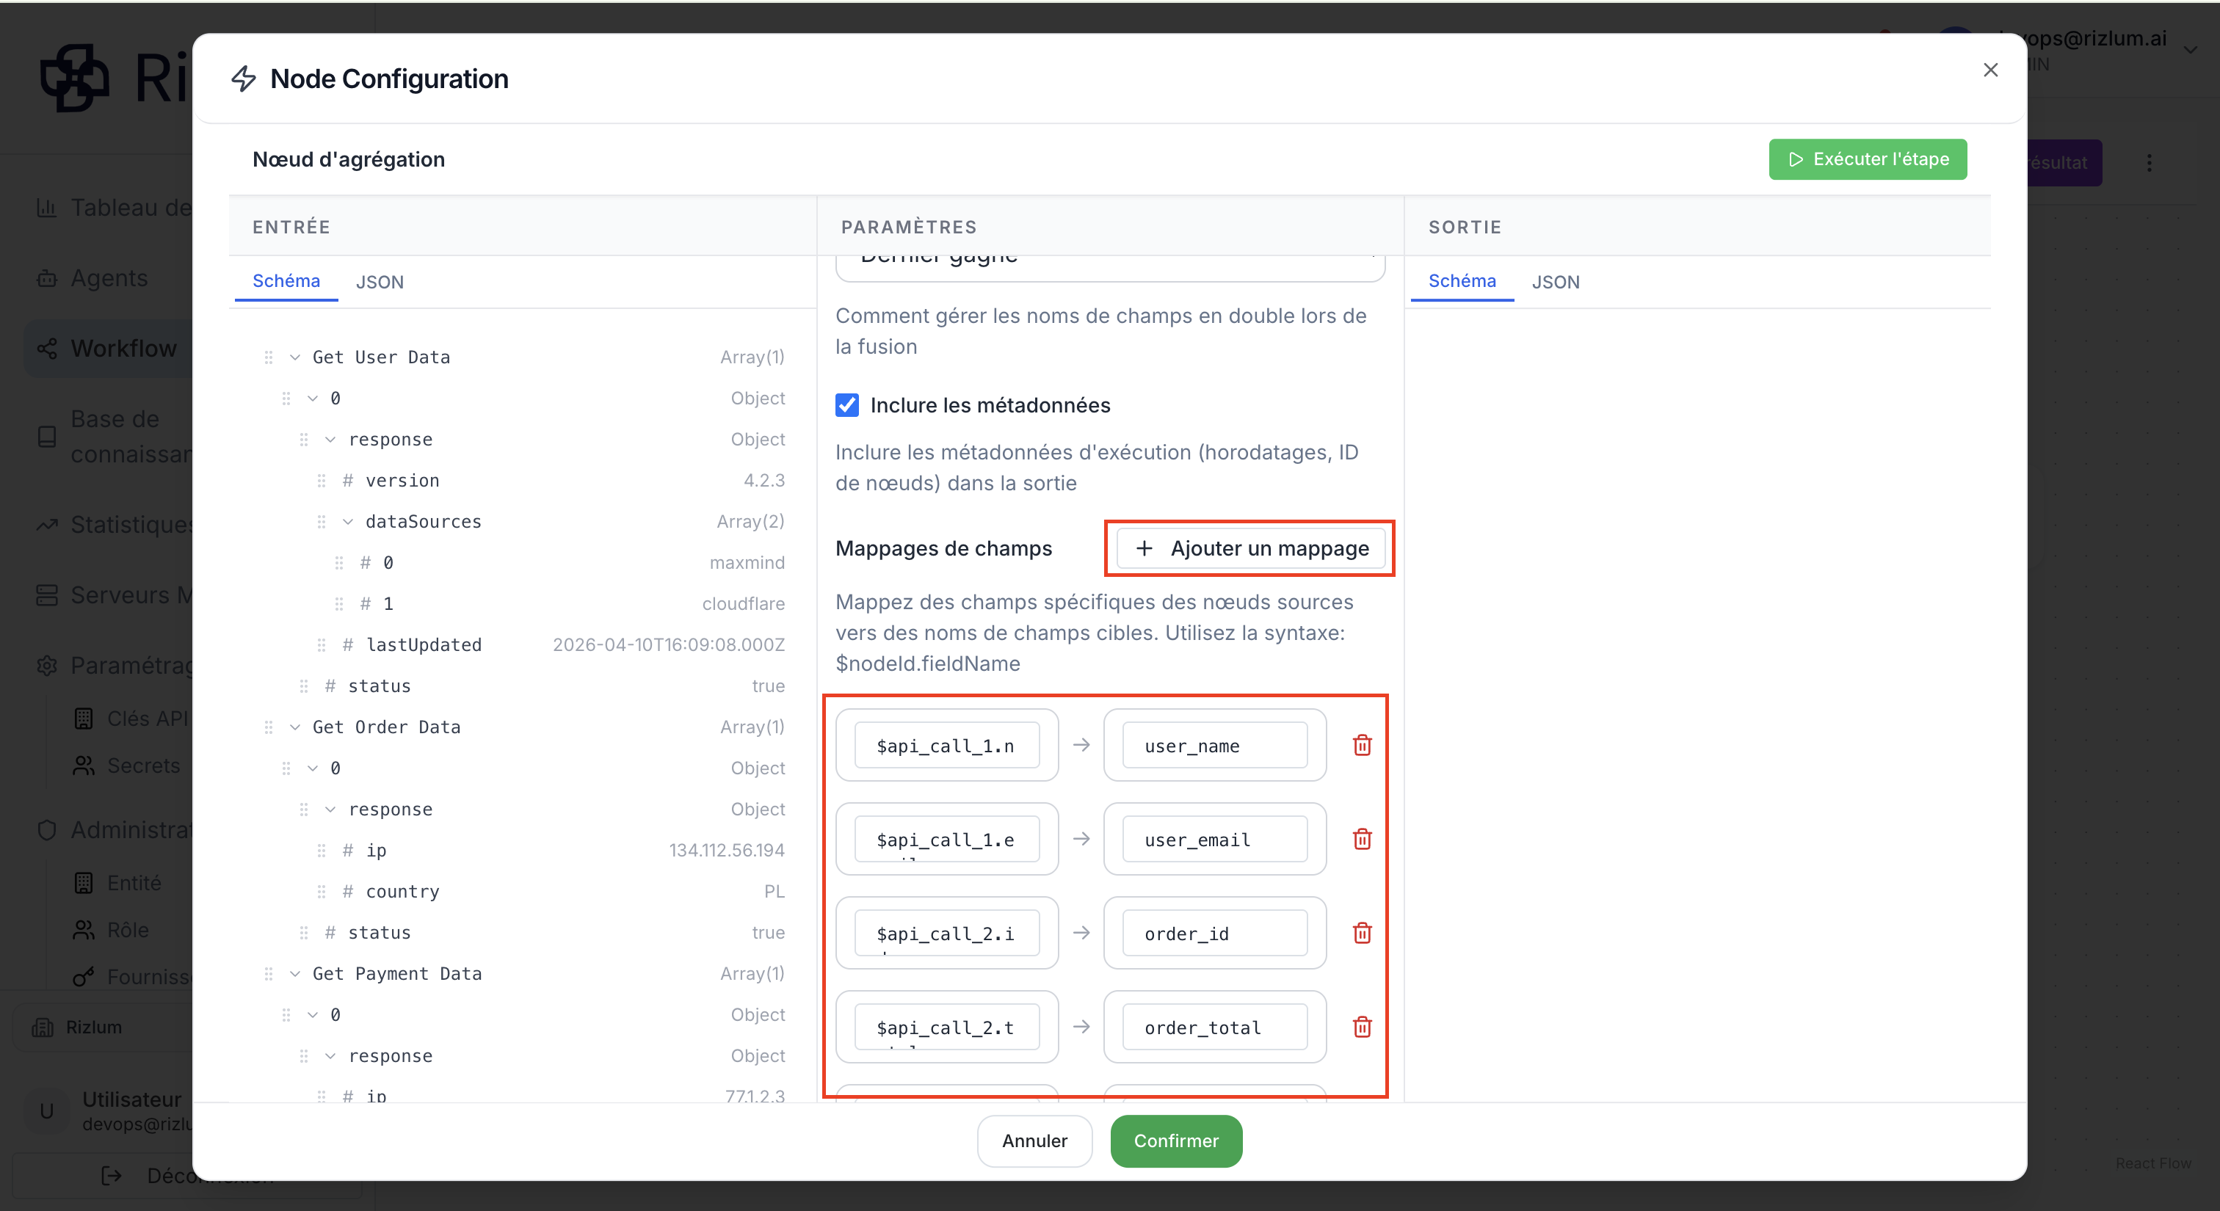The height and width of the screenshot is (1211, 2220).
Task: Click Confirmer to save configuration
Action: pos(1175,1141)
